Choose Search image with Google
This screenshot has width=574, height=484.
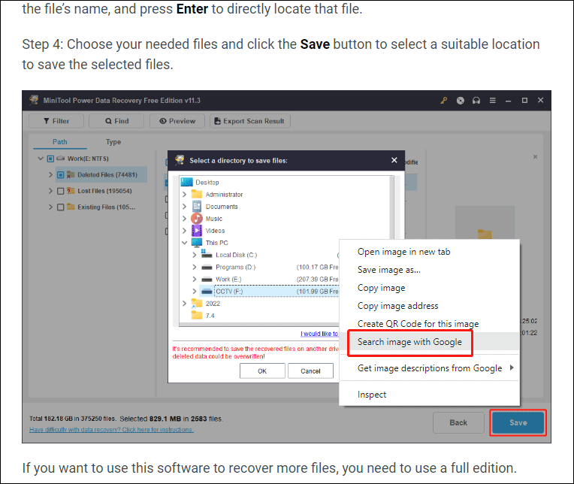pos(430,342)
